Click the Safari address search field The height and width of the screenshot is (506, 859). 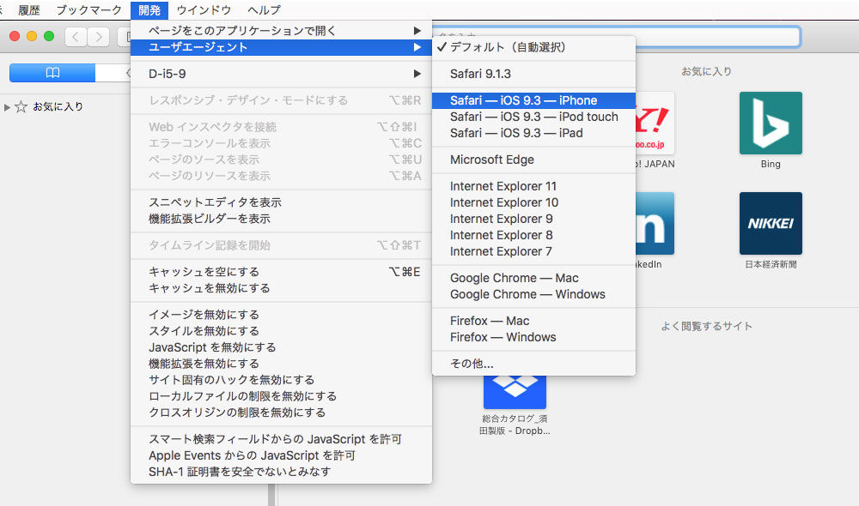point(616,37)
